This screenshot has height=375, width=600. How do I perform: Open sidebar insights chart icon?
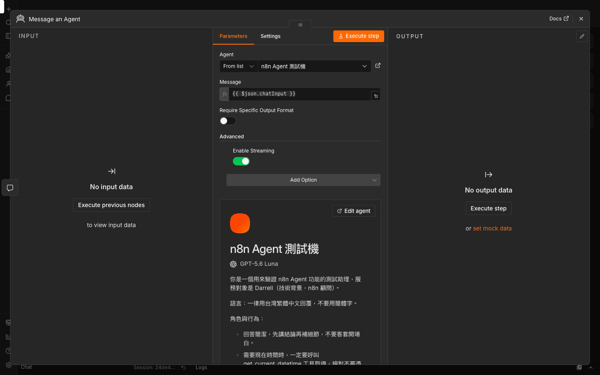click(x=8, y=337)
